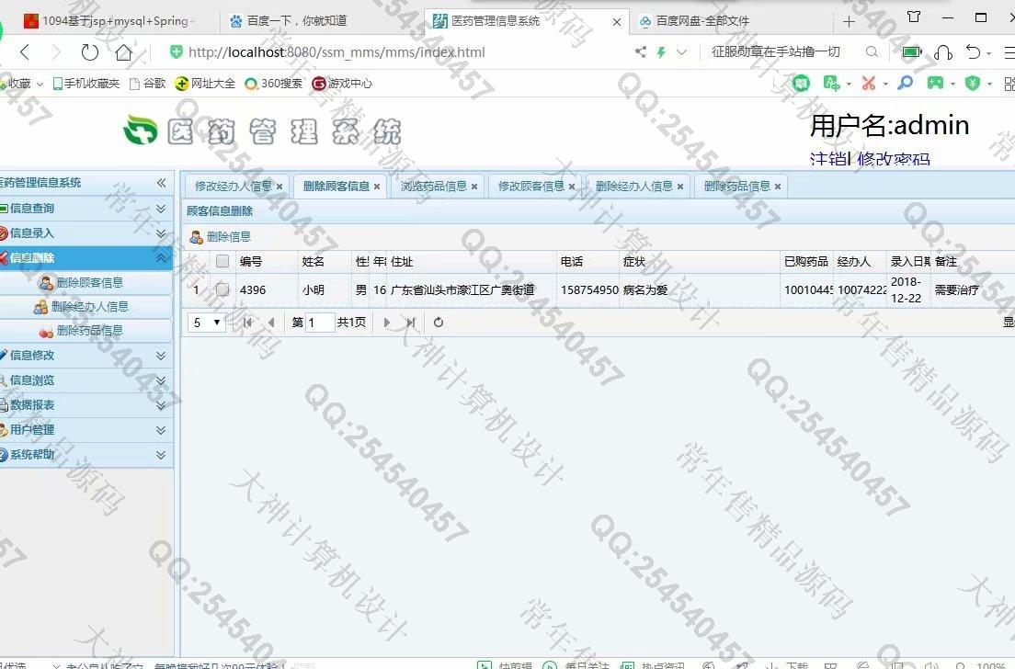Collapse the left sidebar panel with double-arrow icon
This screenshot has height=669, width=1015.
coord(162,183)
